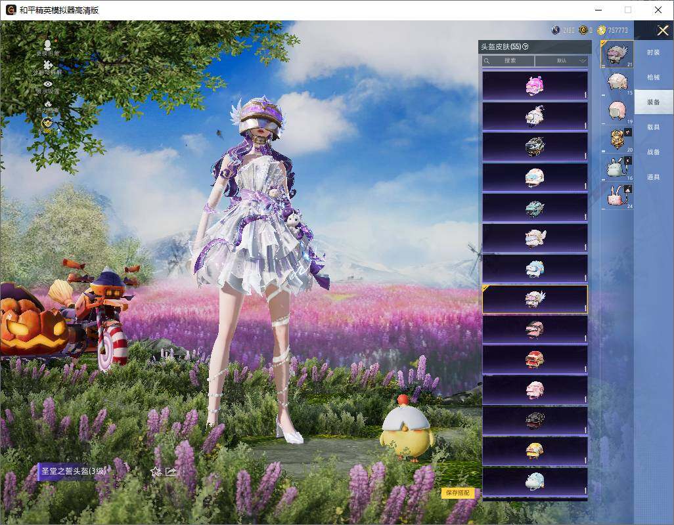Switch to the 枪械 tab

pyautogui.click(x=654, y=77)
